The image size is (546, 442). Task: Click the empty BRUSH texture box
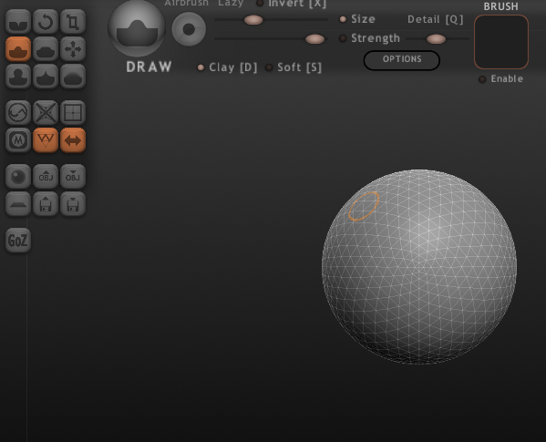pos(501,42)
